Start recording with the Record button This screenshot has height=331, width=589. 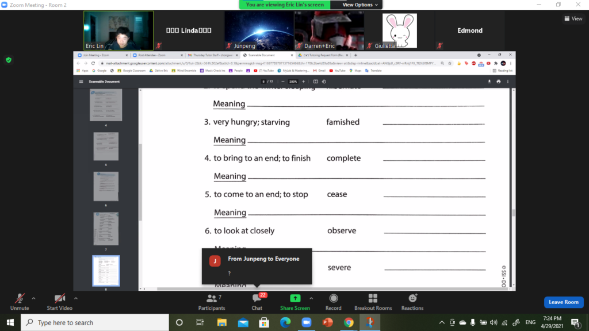pyautogui.click(x=333, y=302)
